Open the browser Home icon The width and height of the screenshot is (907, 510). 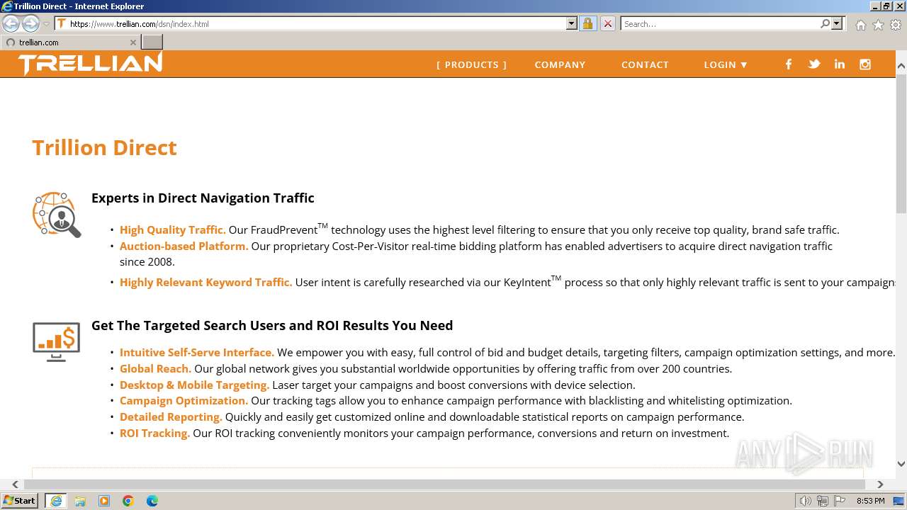[x=860, y=25]
